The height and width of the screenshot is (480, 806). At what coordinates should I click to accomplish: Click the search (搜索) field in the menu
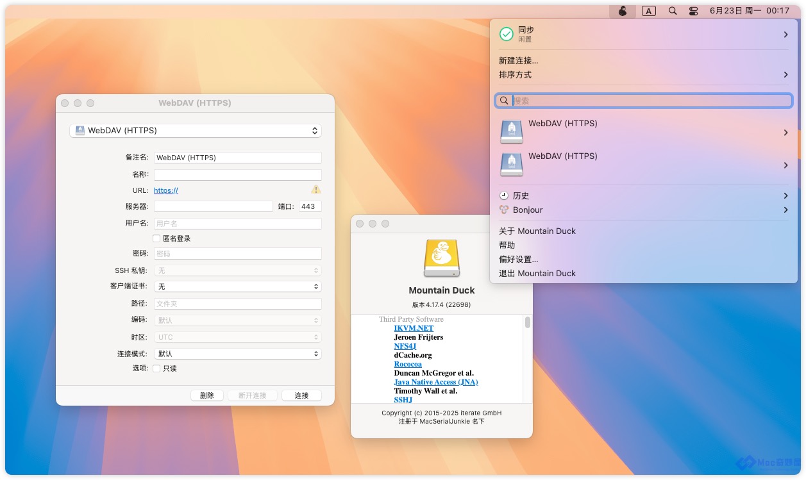pyautogui.click(x=644, y=101)
